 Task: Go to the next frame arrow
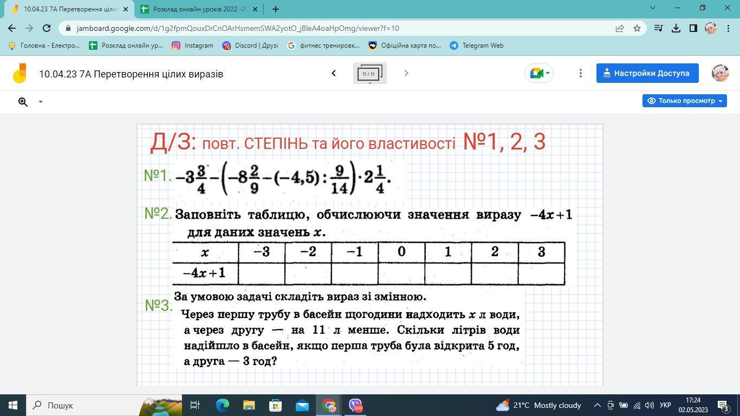tap(406, 73)
